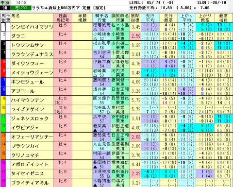Click horse name ハイマウンテン
The width and height of the screenshot is (233, 187).
click(27, 100)
